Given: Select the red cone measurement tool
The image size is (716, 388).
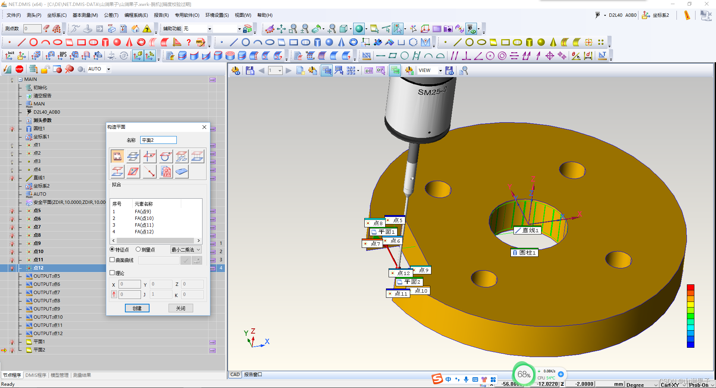Looking at the screenshot, I should click(x=129, y=42).
